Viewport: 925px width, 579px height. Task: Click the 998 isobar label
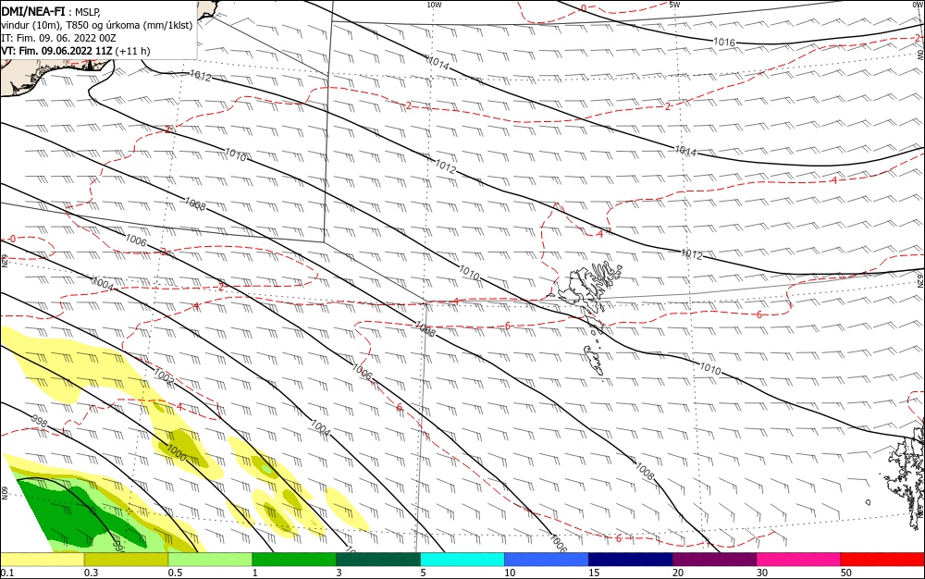point(39,422)
